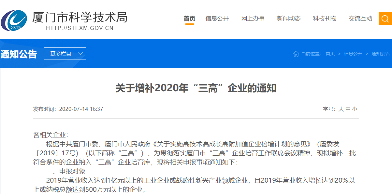Open the 网上办事 menu

253,19
